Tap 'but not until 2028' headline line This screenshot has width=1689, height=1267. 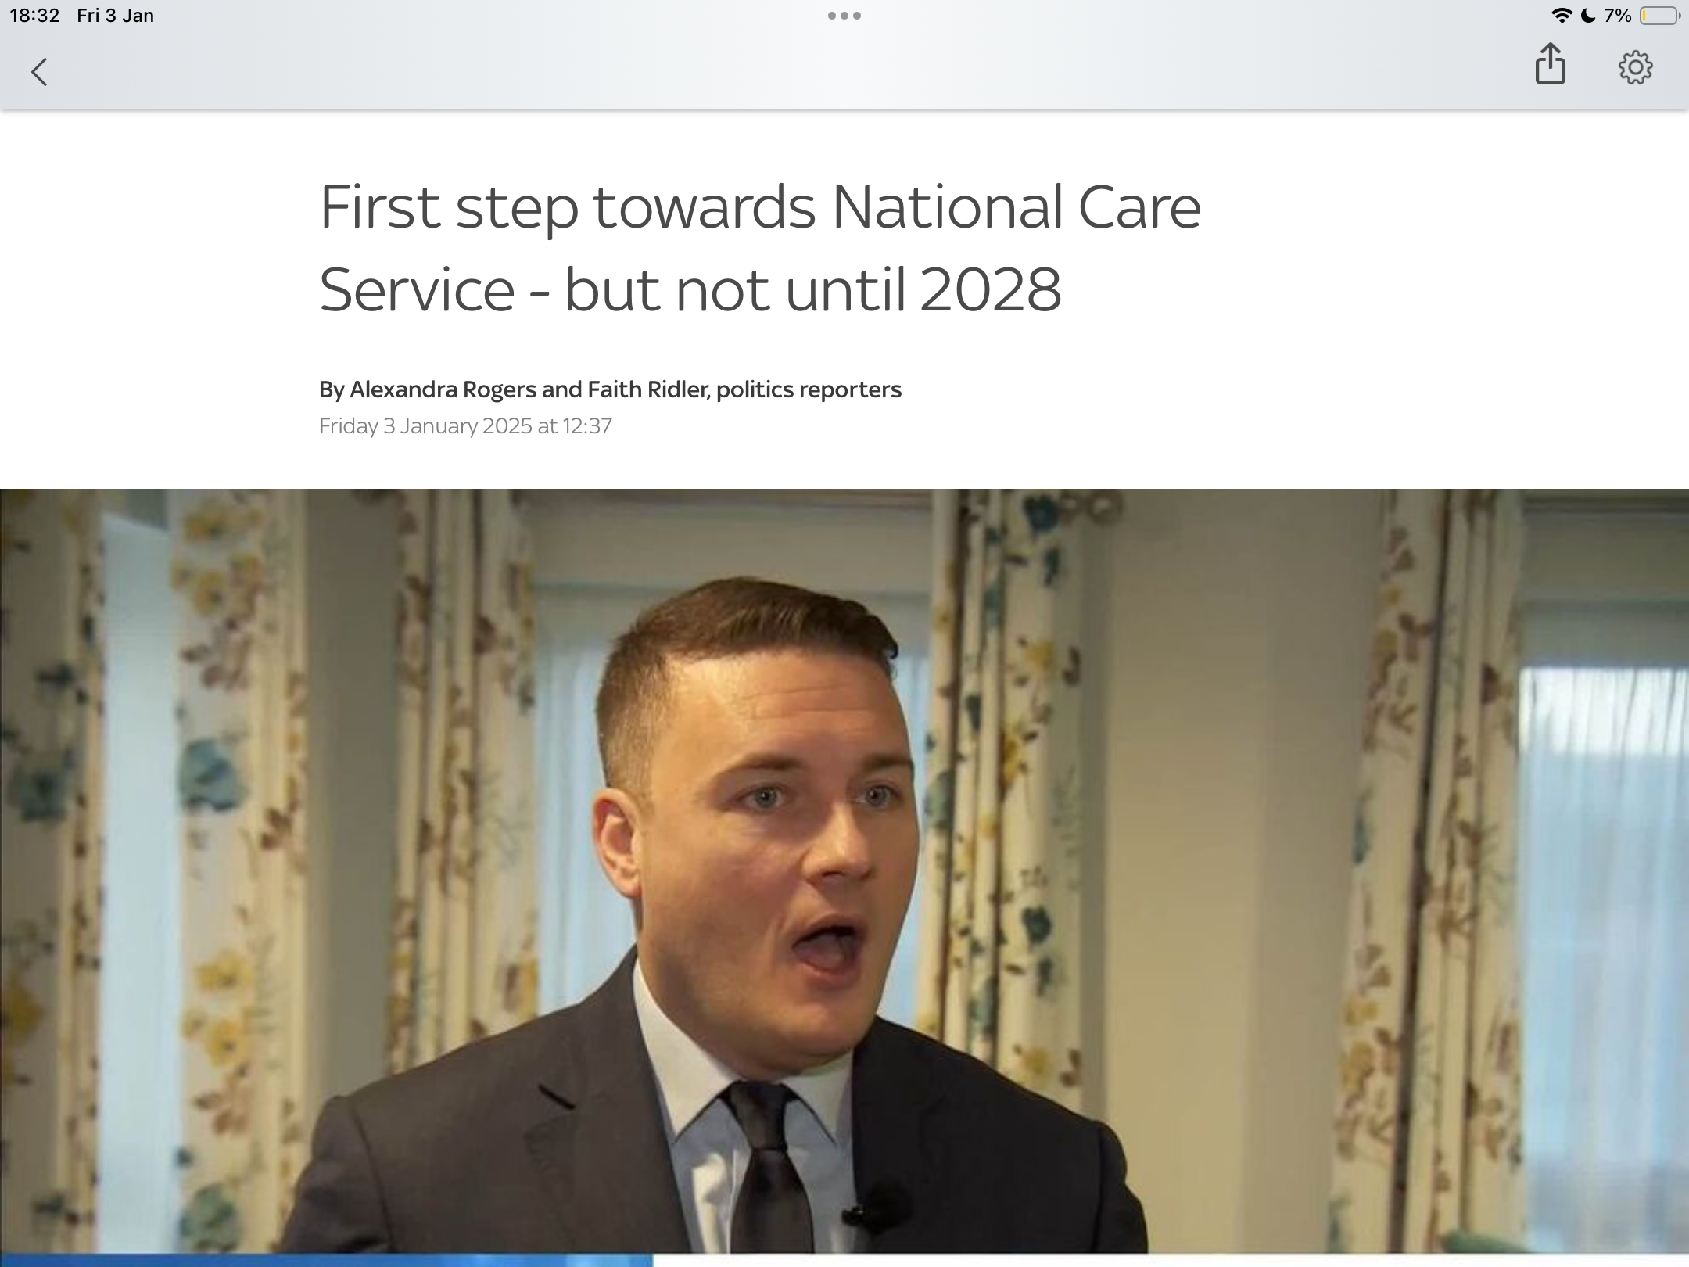click(813, 289)
